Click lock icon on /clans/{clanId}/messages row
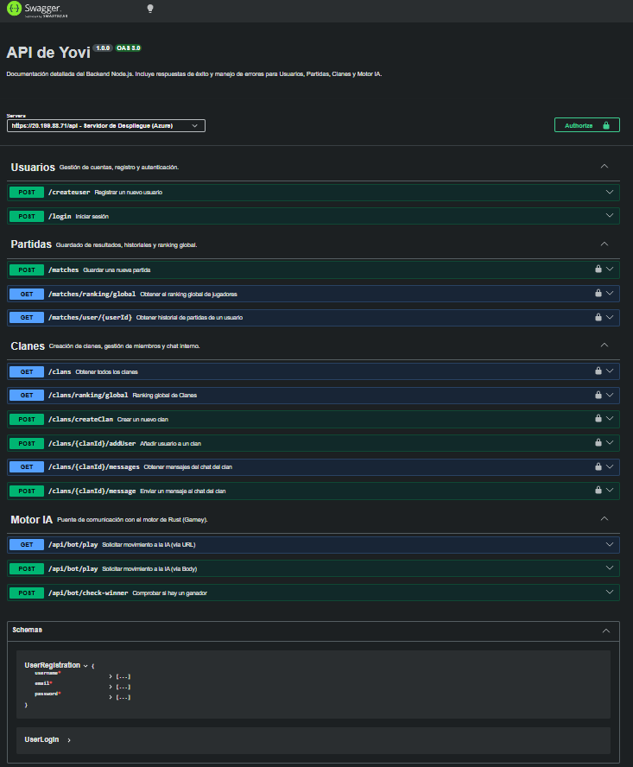633x767 pixels. point(598,466)
